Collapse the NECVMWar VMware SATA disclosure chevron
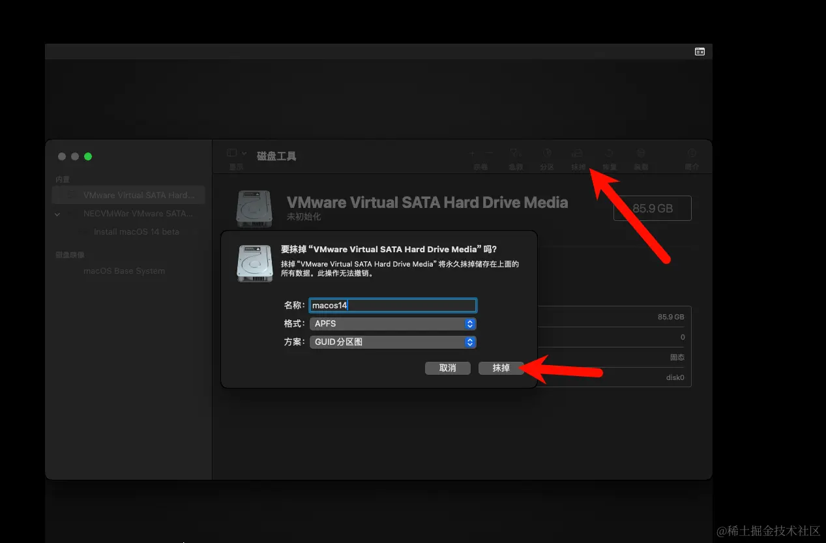 (57, 214)
